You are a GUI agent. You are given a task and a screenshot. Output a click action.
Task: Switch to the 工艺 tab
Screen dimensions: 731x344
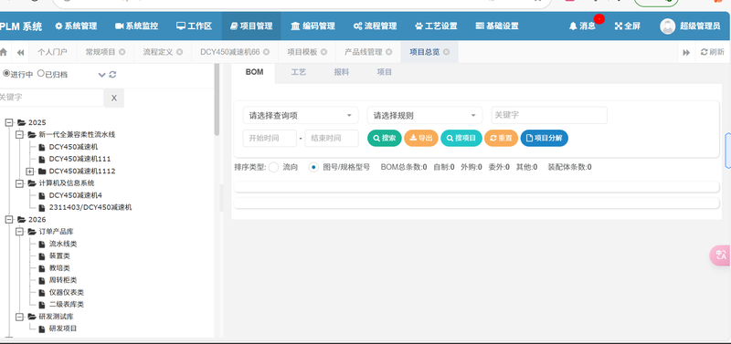[x=299, y=72]
